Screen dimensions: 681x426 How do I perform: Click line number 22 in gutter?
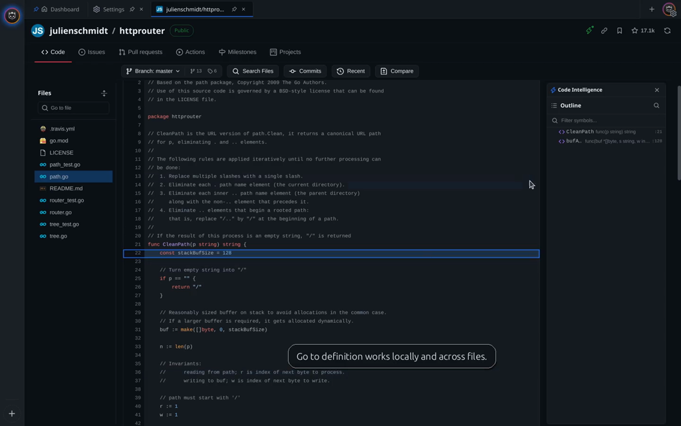click(x=138, y=253)
